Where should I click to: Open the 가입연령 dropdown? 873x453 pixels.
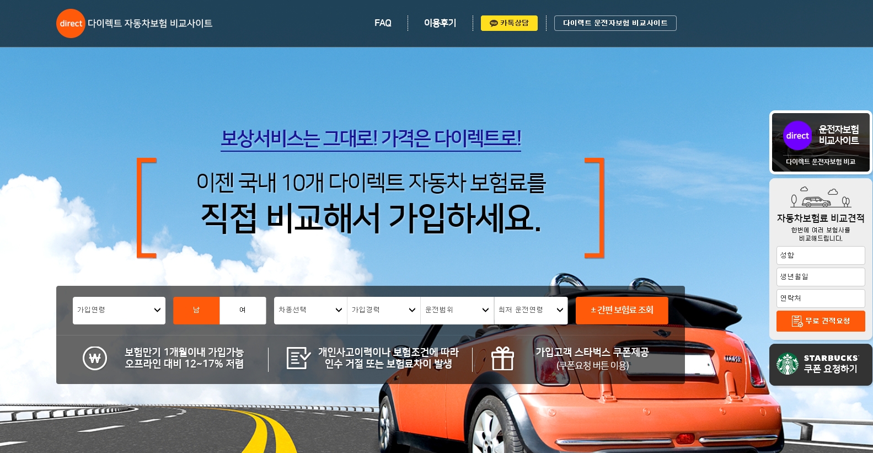tap(119, 310)
